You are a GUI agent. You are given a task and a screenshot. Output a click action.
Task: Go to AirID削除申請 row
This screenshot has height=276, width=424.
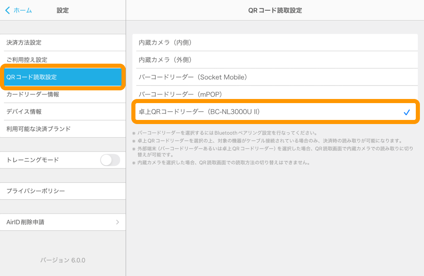[x=25, y=222]
